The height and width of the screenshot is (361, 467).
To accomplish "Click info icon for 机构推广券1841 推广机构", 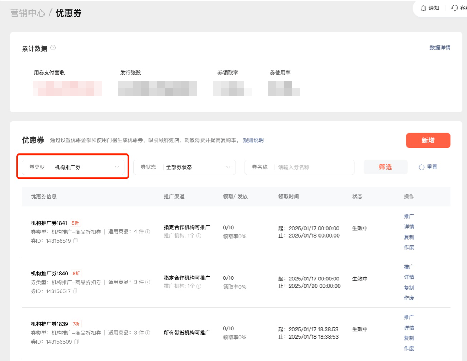I will coord(199,236).
